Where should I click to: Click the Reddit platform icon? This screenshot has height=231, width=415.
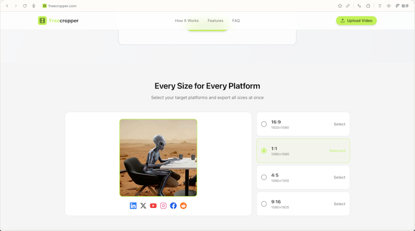coord(183,206)
